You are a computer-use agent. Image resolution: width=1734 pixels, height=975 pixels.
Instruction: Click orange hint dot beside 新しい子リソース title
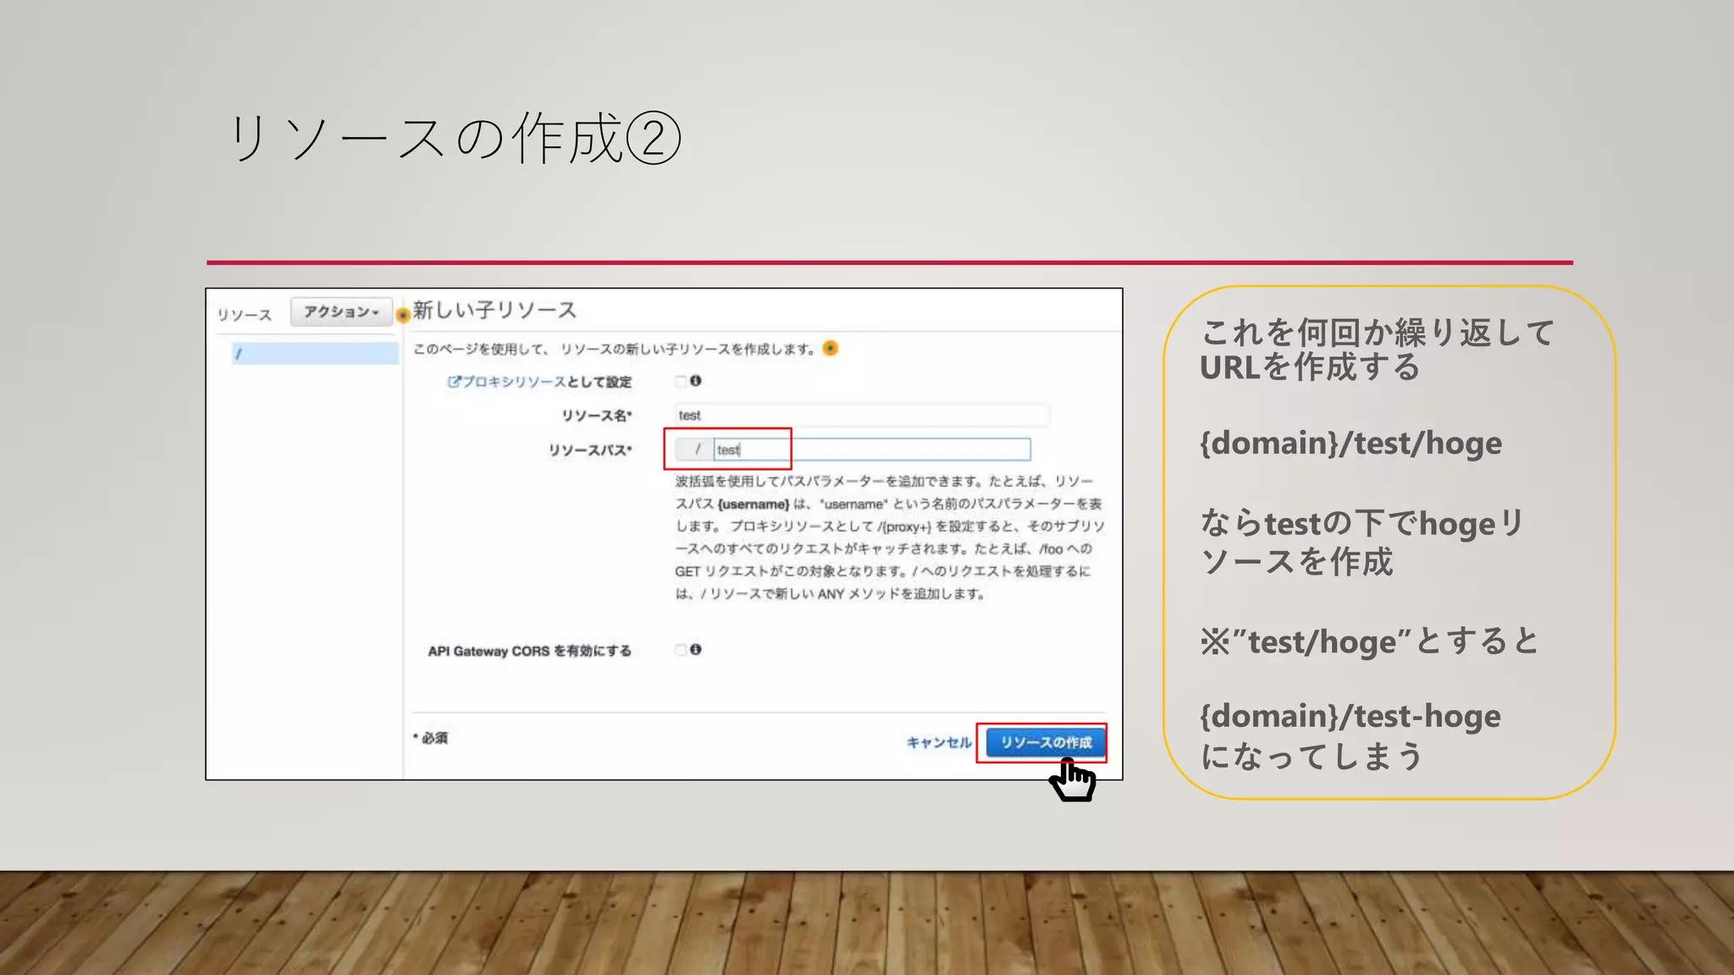tap(403, 315)
